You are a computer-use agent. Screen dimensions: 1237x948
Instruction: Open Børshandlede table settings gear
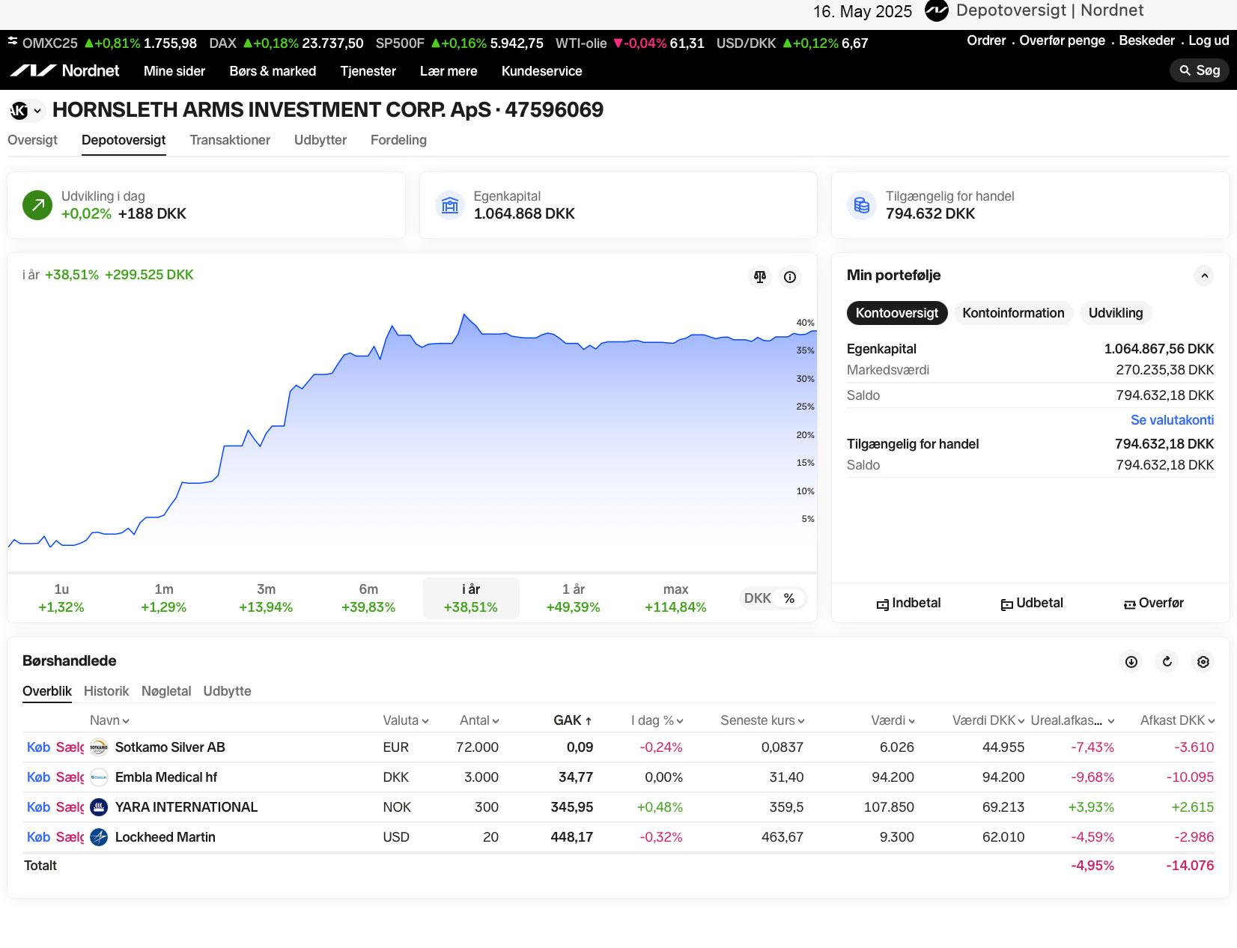point(1203,662)
